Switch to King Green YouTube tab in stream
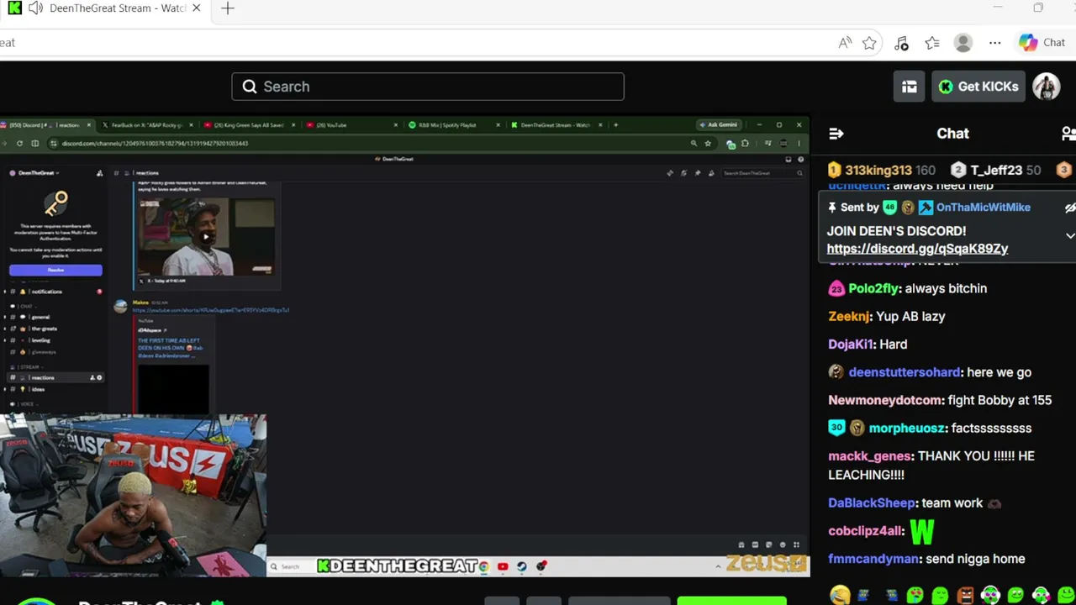The width and height of the screenshot is (1076, 605). [251, 125]
